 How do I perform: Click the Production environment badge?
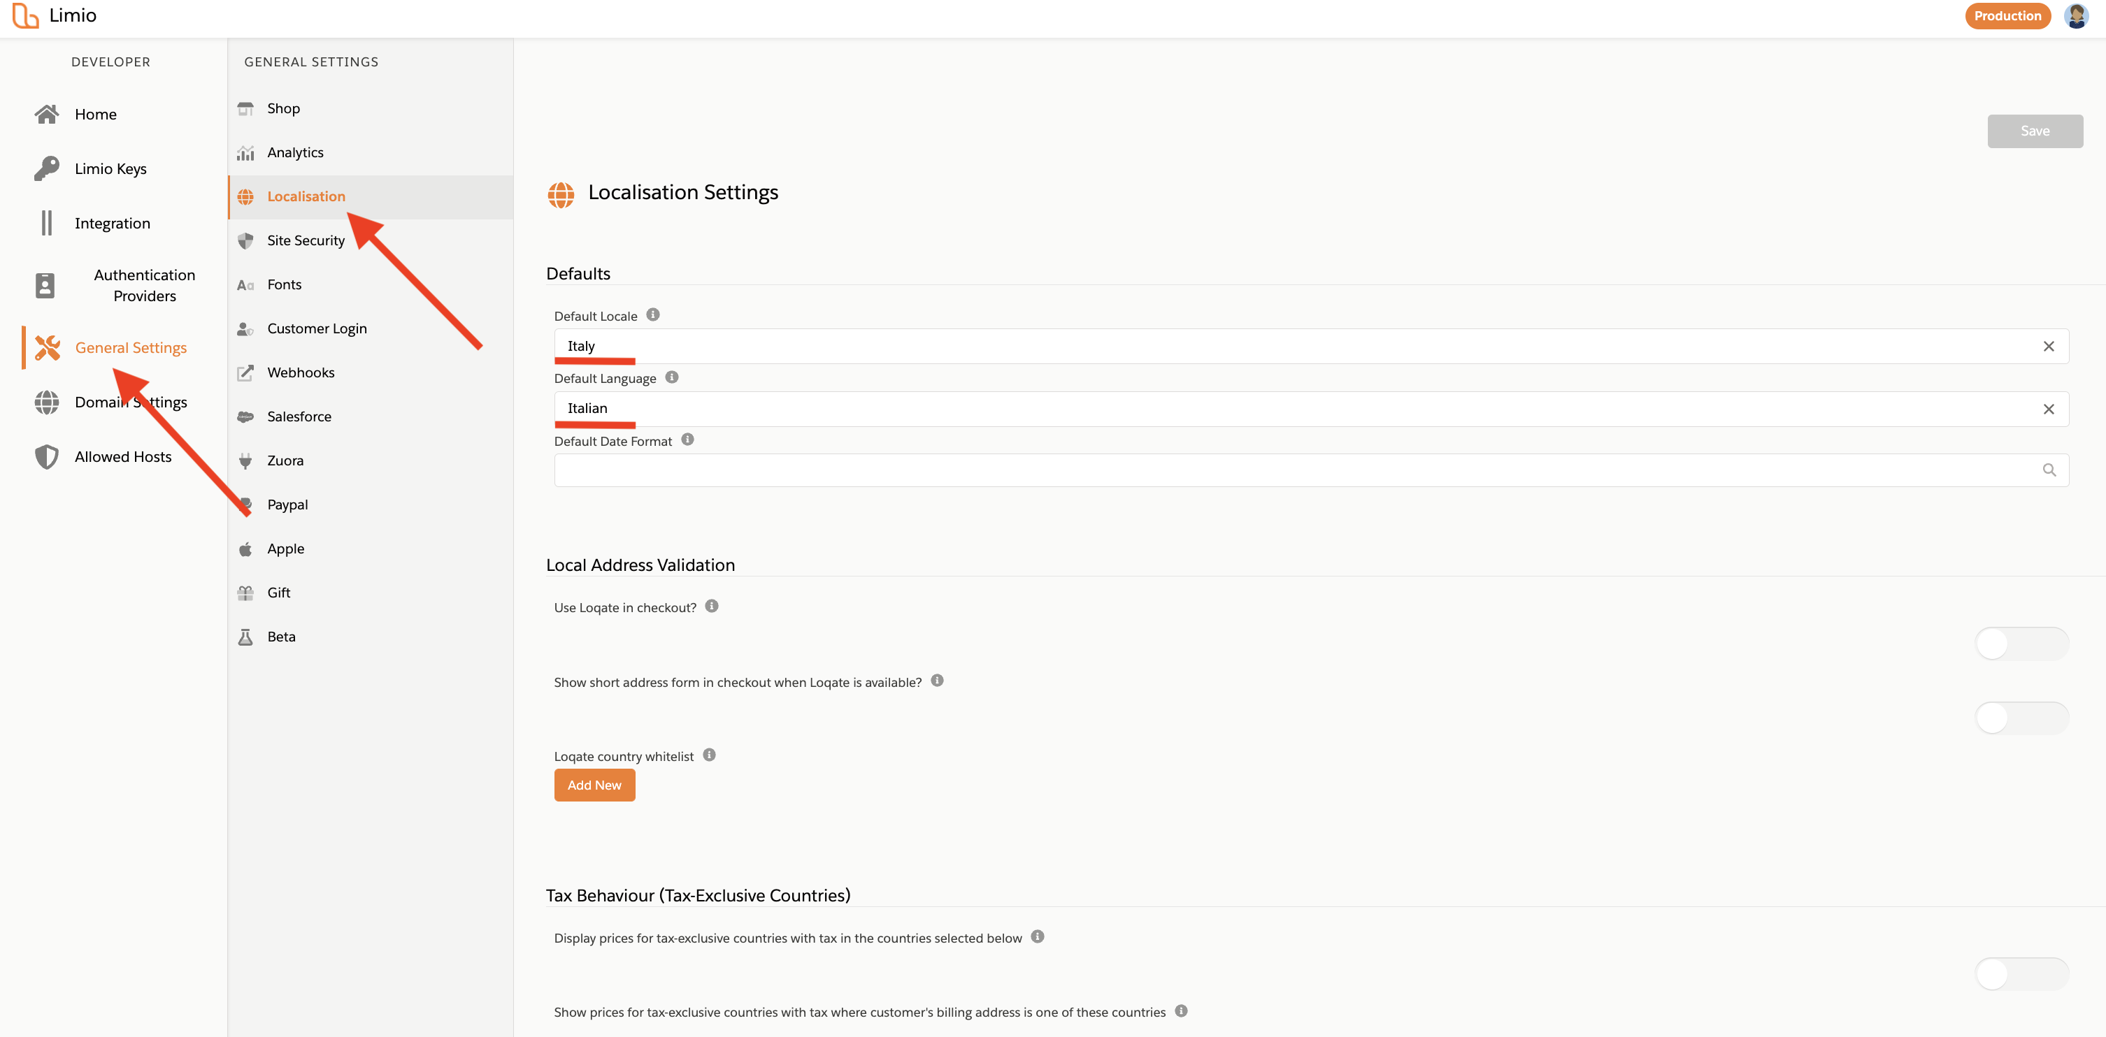pos(2007,15)
